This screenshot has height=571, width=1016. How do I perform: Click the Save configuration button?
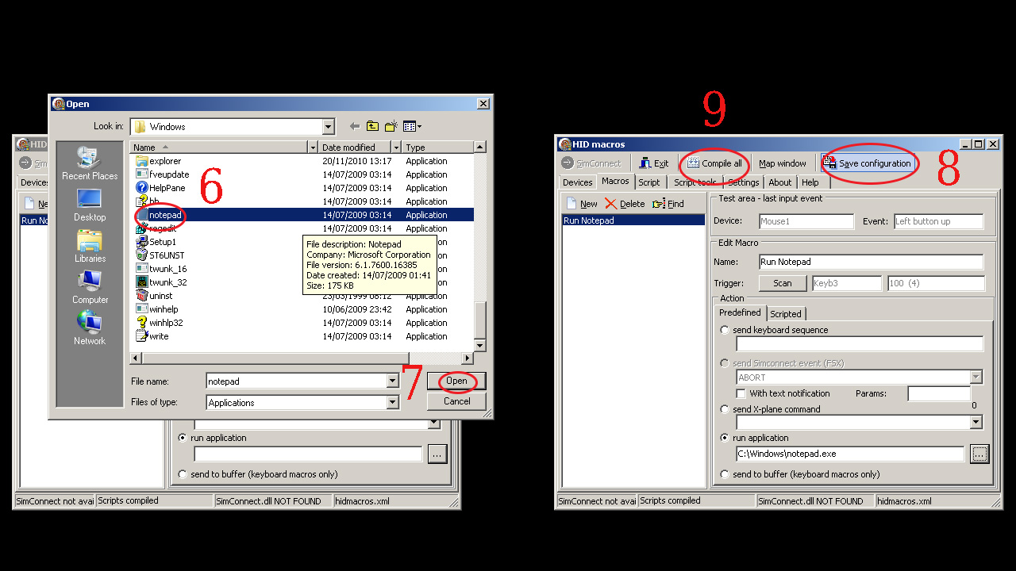click(868, 163)
